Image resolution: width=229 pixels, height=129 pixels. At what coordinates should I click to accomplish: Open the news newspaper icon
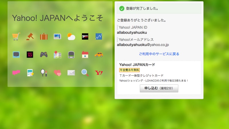tap(58, 36)
